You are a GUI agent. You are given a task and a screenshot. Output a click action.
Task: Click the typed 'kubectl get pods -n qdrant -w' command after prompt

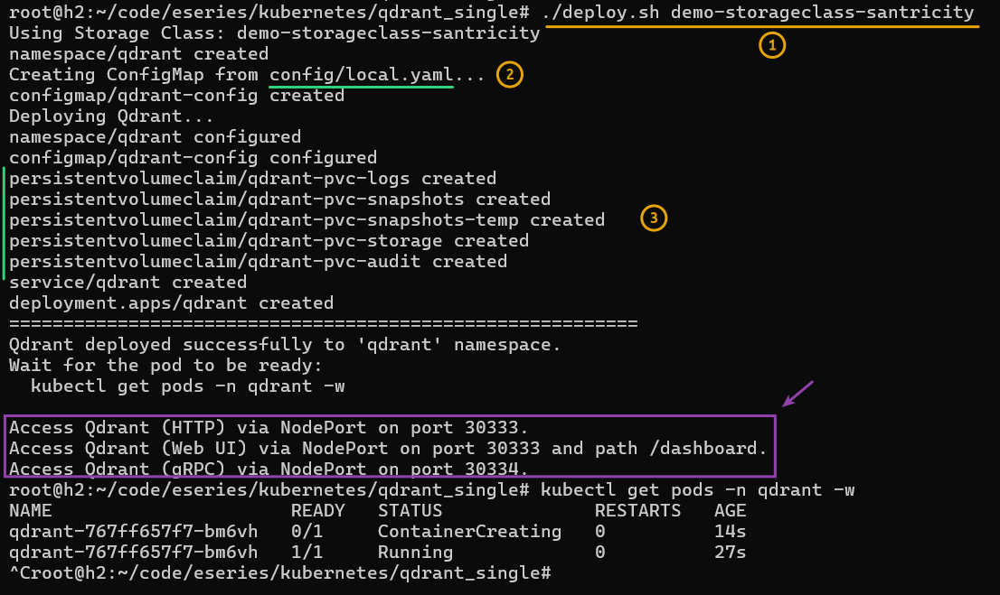coord(697,490)
